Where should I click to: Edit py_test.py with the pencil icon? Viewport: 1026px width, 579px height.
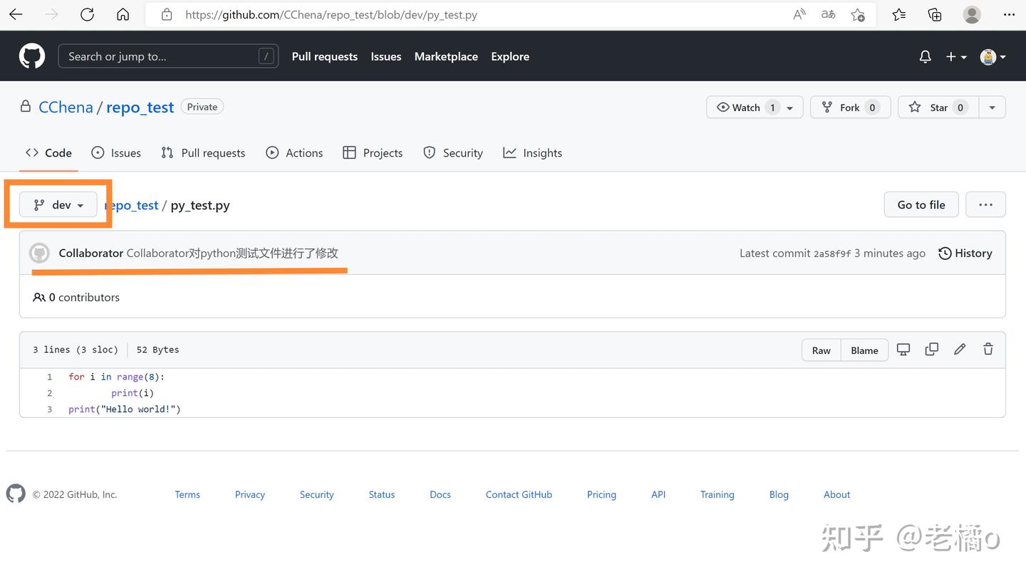960,349
